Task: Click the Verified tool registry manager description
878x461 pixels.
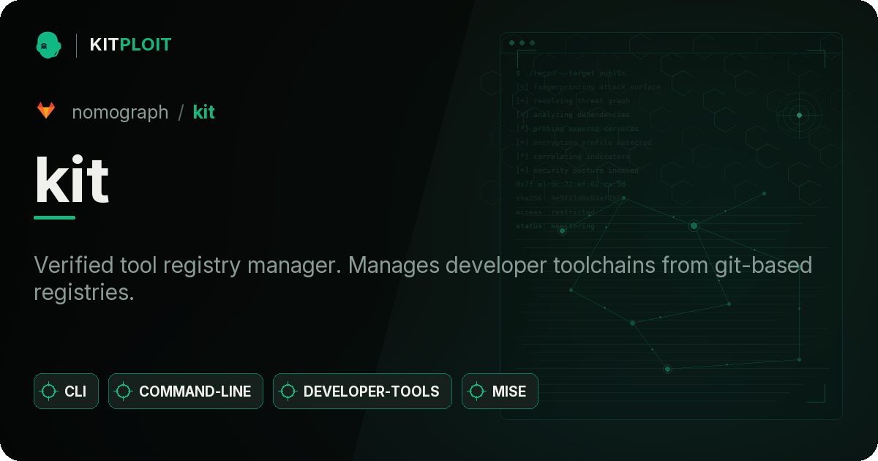Action: 423,278
